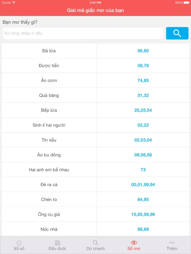
Task: Tap the battery icon in status bar
Action: [x=186, y=3]
